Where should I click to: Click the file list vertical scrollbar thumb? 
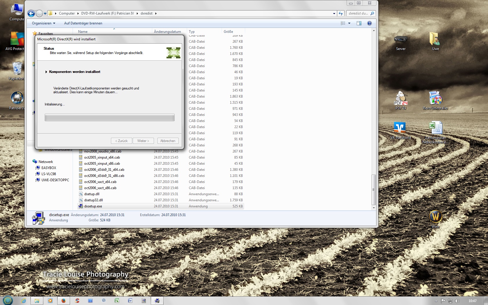(374, 190)
